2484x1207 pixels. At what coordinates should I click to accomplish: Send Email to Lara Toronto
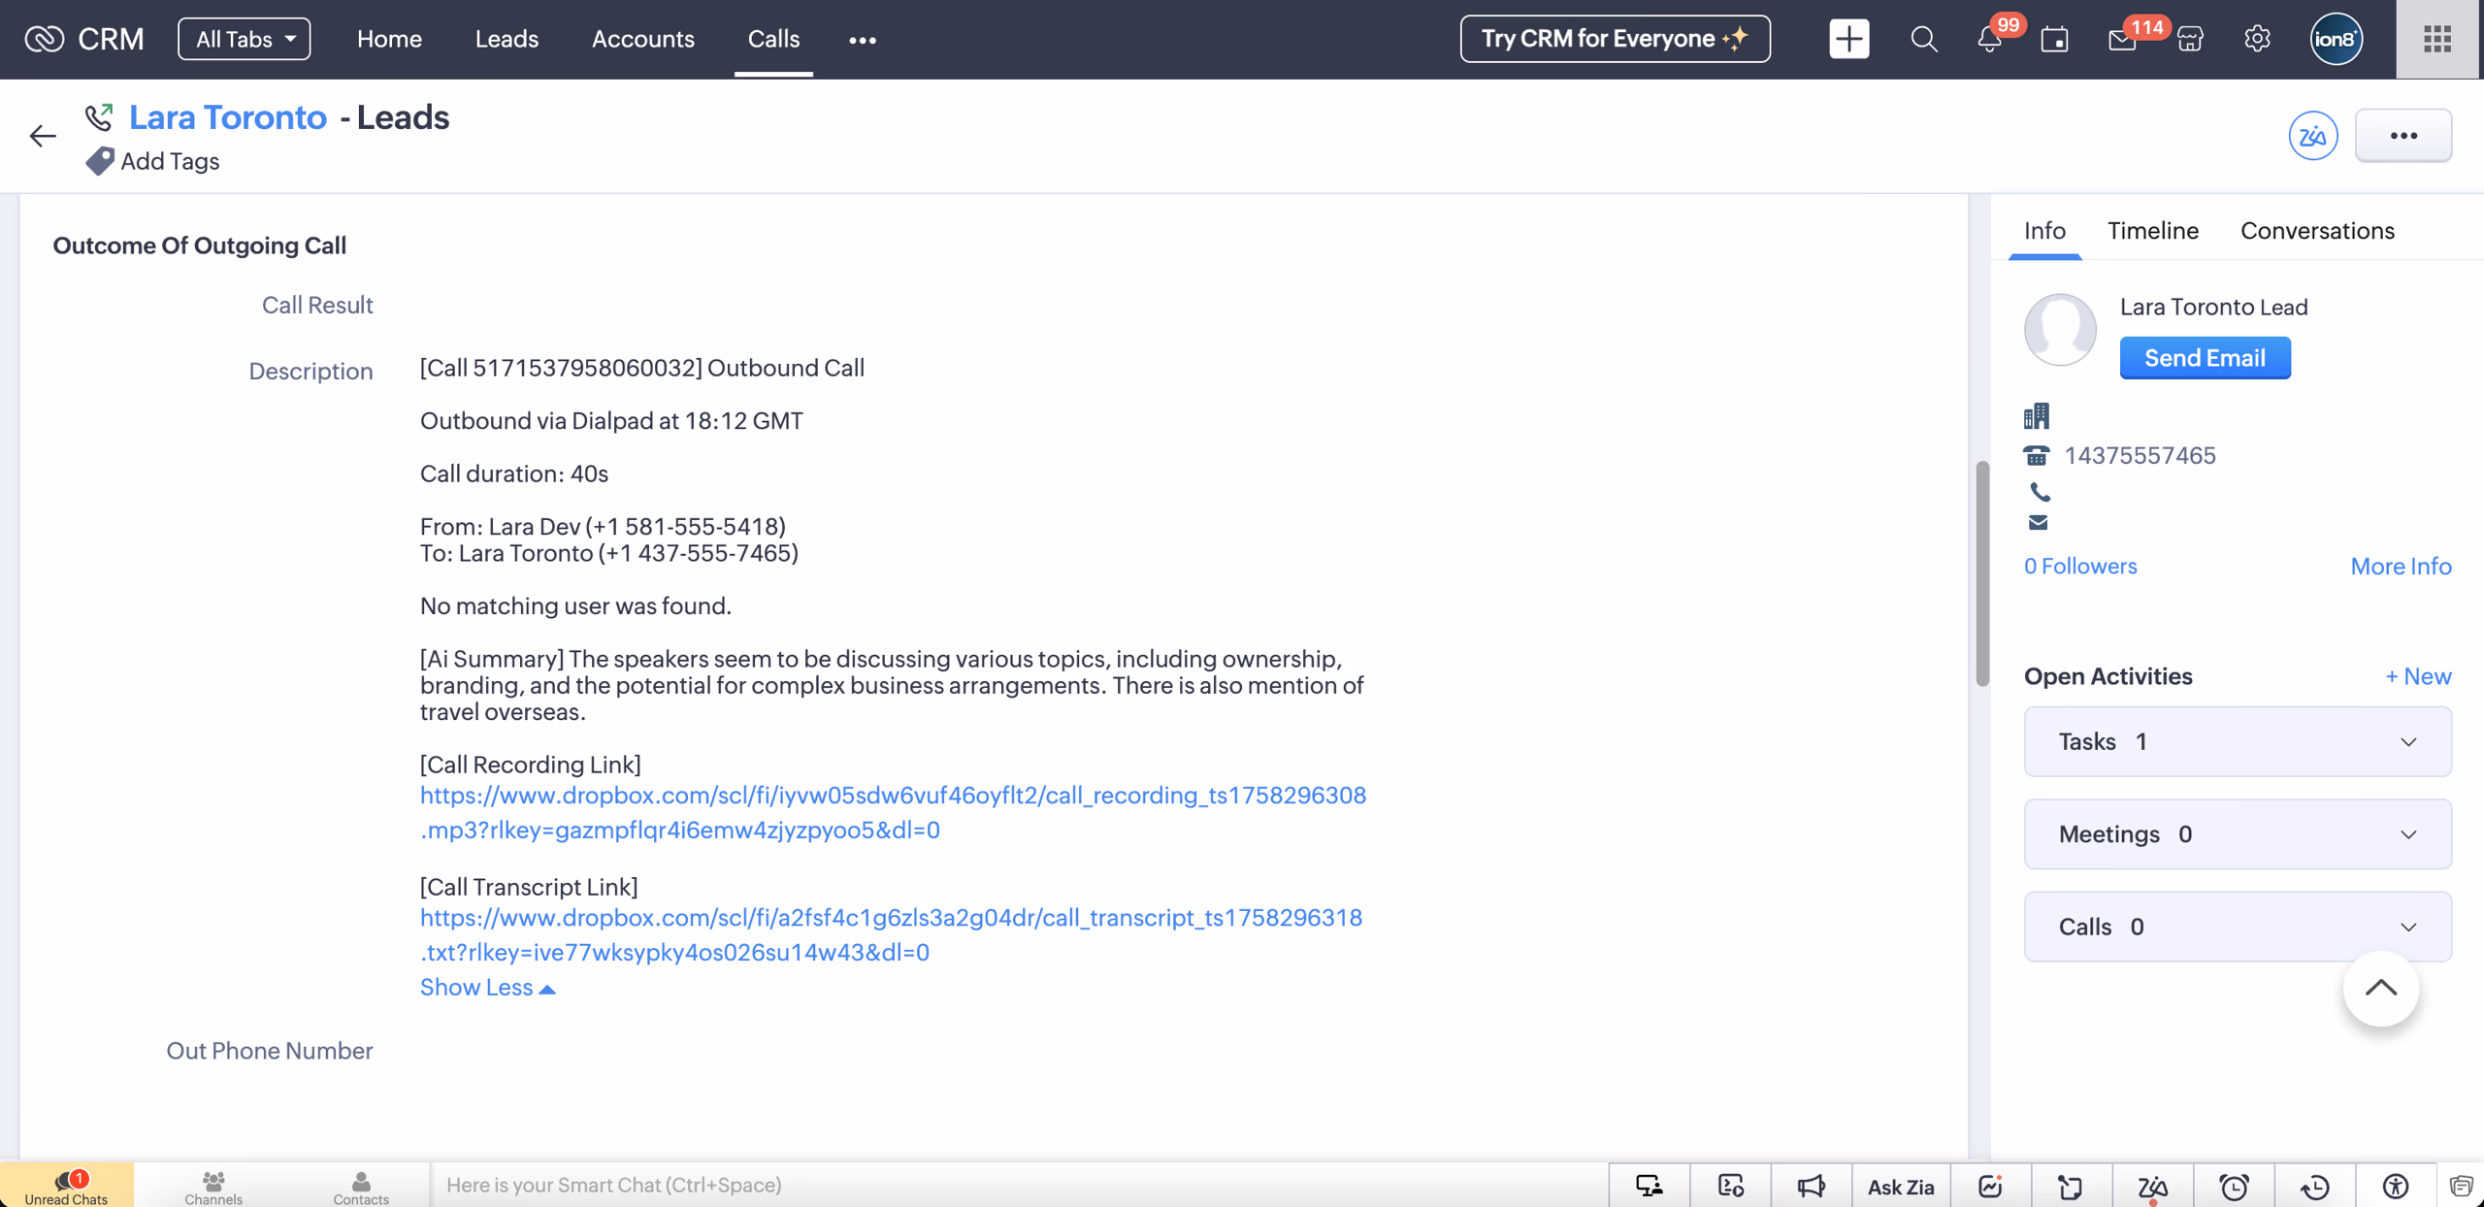[x=2205, y=357]
